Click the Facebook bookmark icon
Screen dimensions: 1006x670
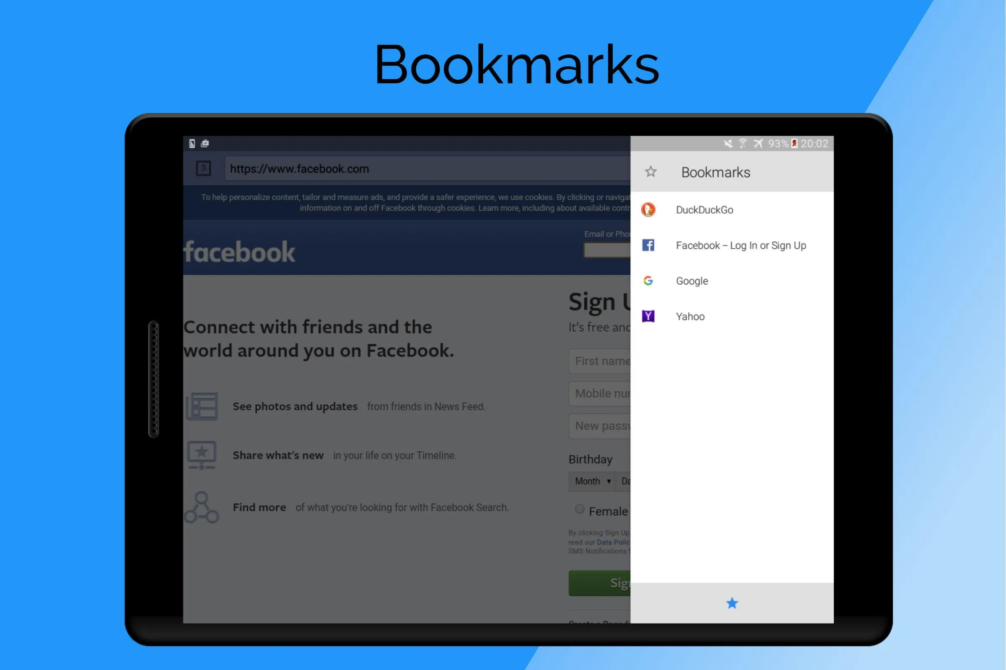(x=649, y=245)
